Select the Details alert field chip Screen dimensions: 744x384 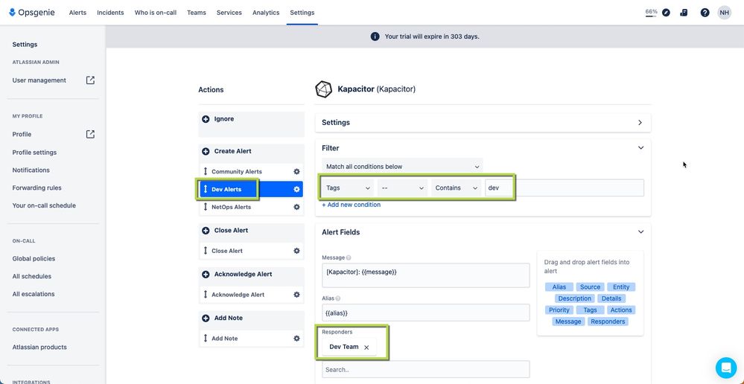click(611, 298)
